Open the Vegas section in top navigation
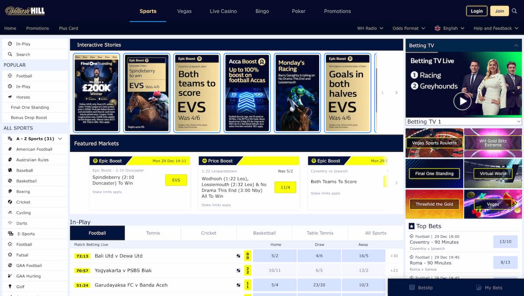 pos(184,11)
